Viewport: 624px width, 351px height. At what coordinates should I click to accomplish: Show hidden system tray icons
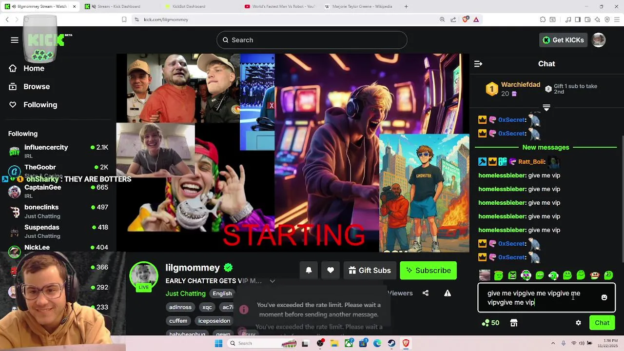coord(554,343)
